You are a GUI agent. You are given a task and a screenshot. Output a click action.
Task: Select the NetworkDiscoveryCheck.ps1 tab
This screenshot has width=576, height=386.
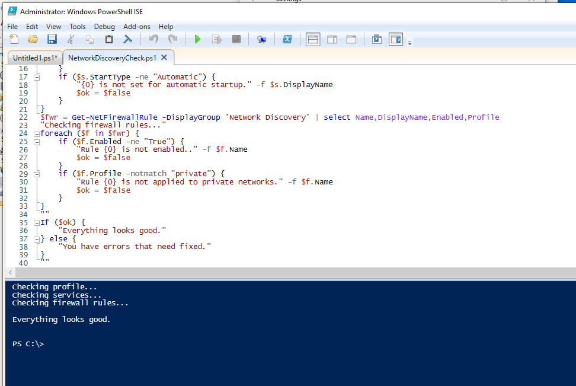(x=112, y=58)
